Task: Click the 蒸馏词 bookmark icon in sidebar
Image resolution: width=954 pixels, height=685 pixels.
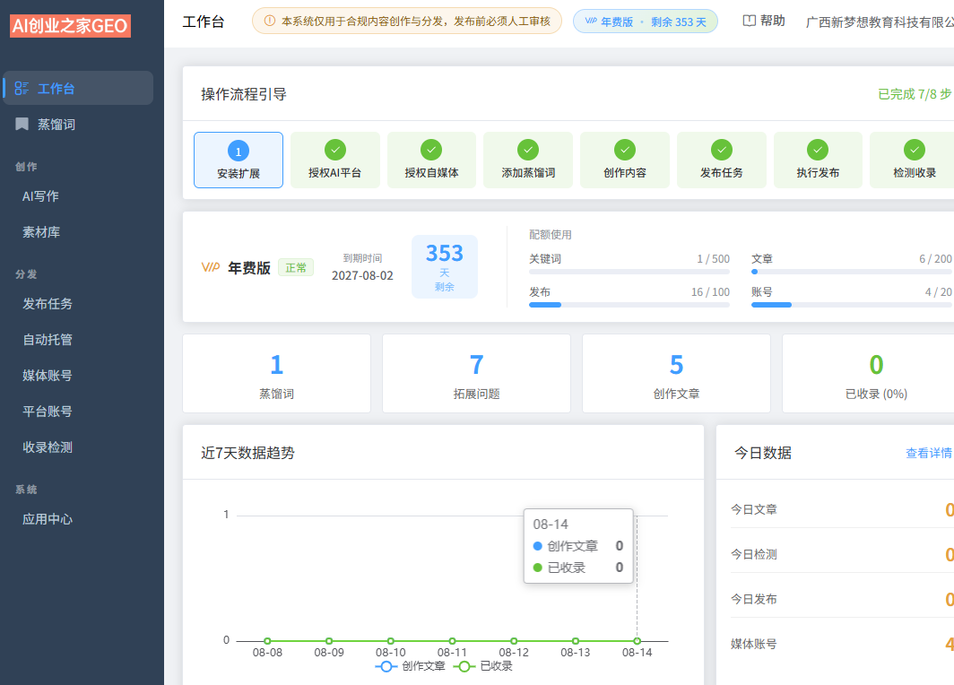Action: tap(22, 124)
